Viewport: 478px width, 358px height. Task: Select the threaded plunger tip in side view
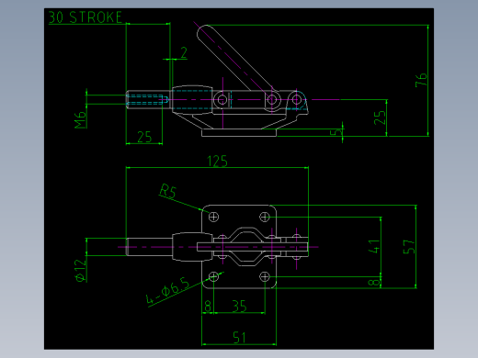pos(148,99)
